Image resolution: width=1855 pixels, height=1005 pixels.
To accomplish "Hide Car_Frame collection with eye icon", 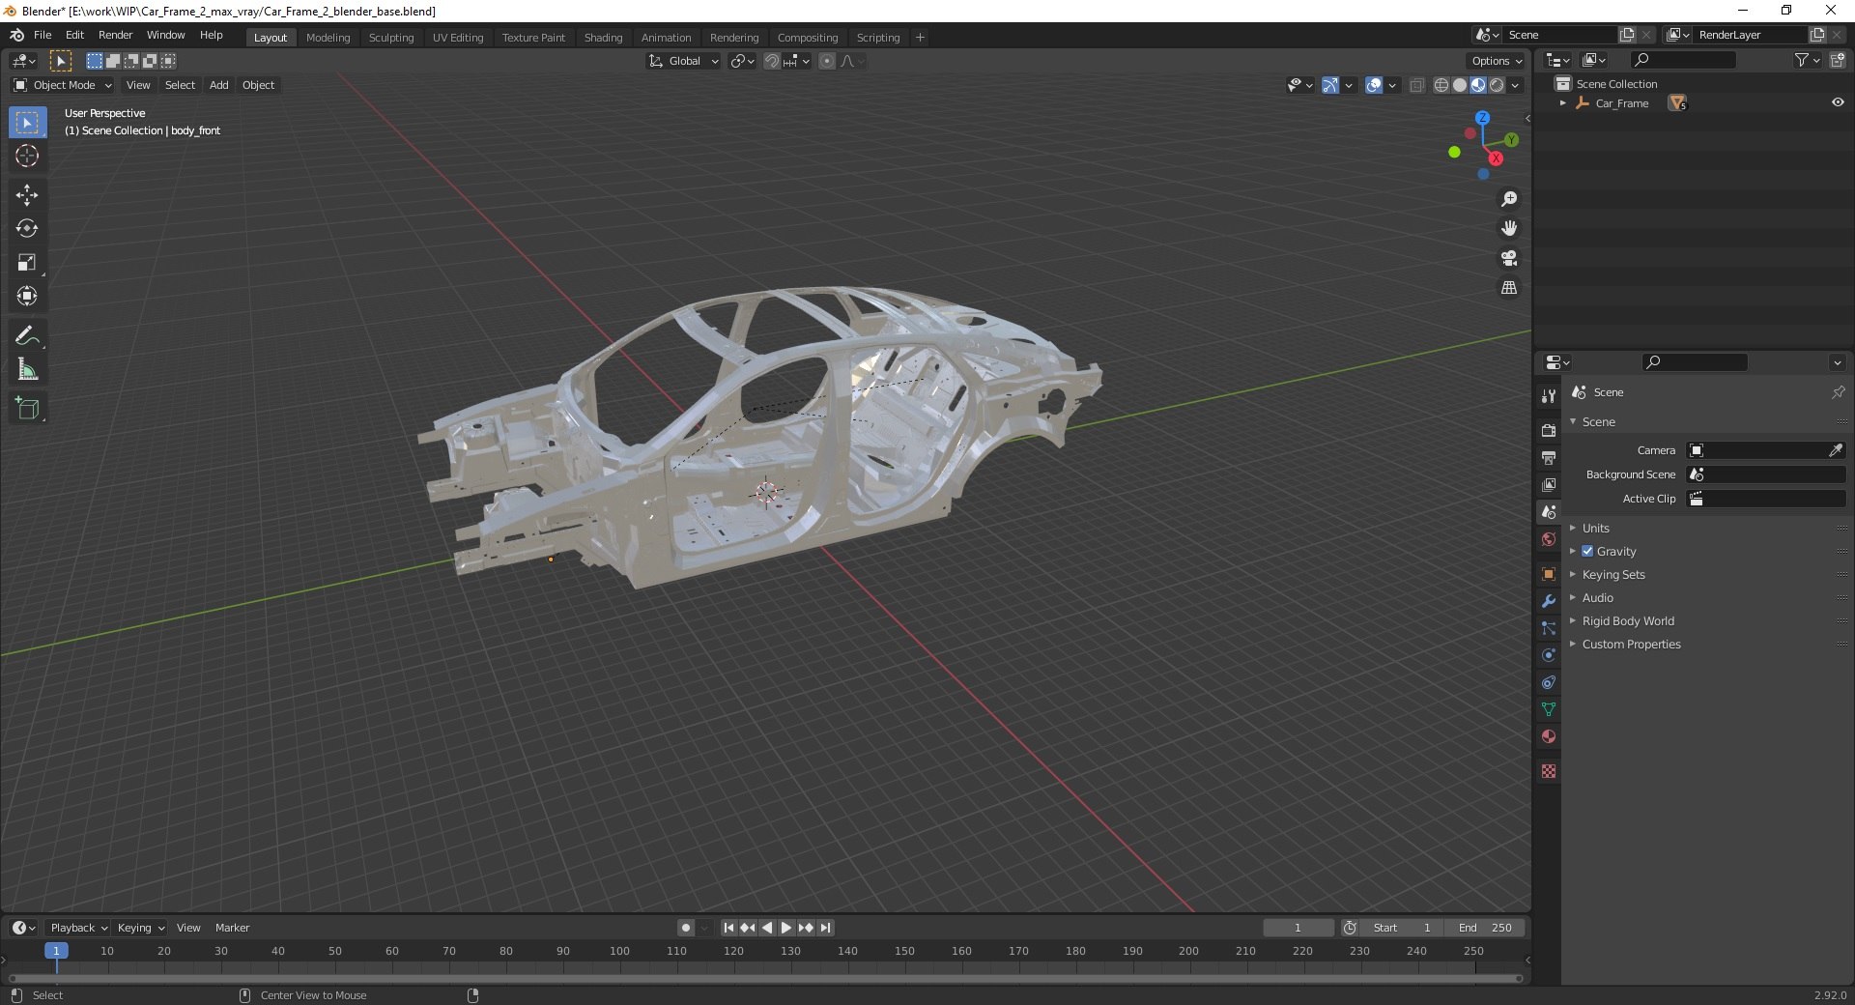I will [x=1838, y=102].
